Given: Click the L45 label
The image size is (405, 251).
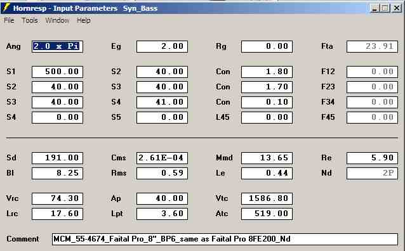Looking at the screenshot, I should pos(222,117).
